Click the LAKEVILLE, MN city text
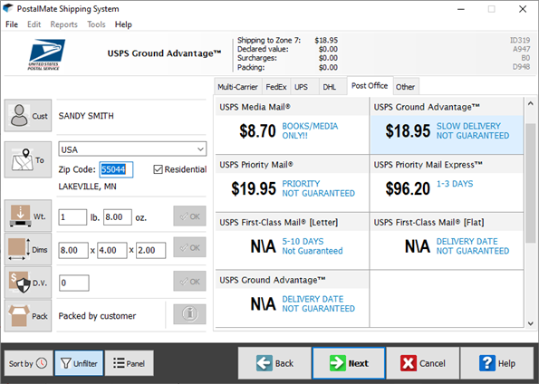The height and width of the screenshot is (384, 539). tap(87, 187)
